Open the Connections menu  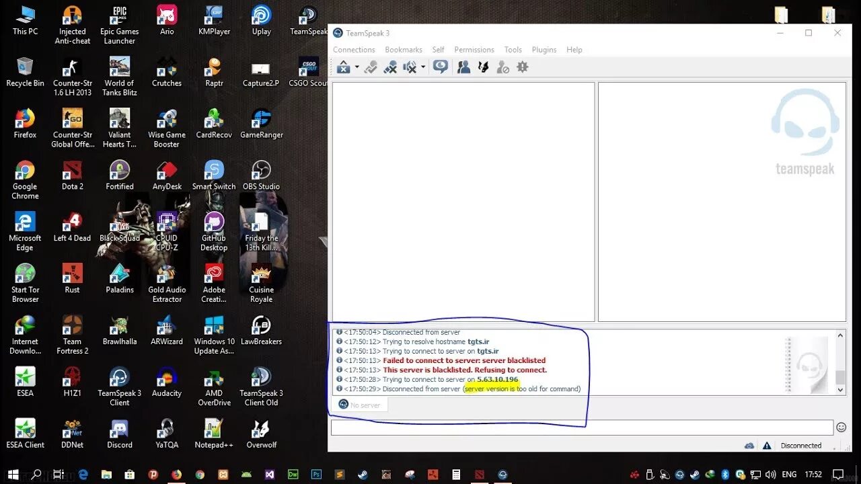click(354, 50)
